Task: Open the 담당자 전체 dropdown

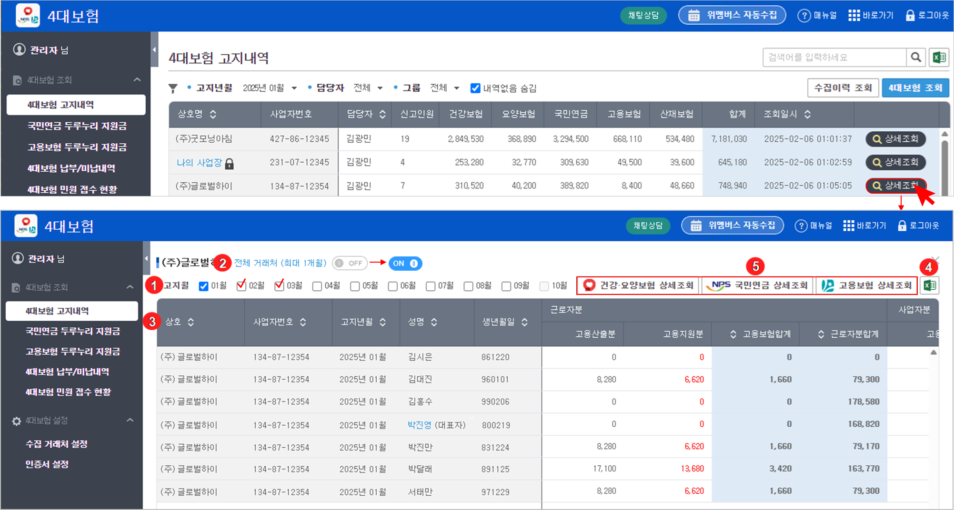Action: click(368, 88)
